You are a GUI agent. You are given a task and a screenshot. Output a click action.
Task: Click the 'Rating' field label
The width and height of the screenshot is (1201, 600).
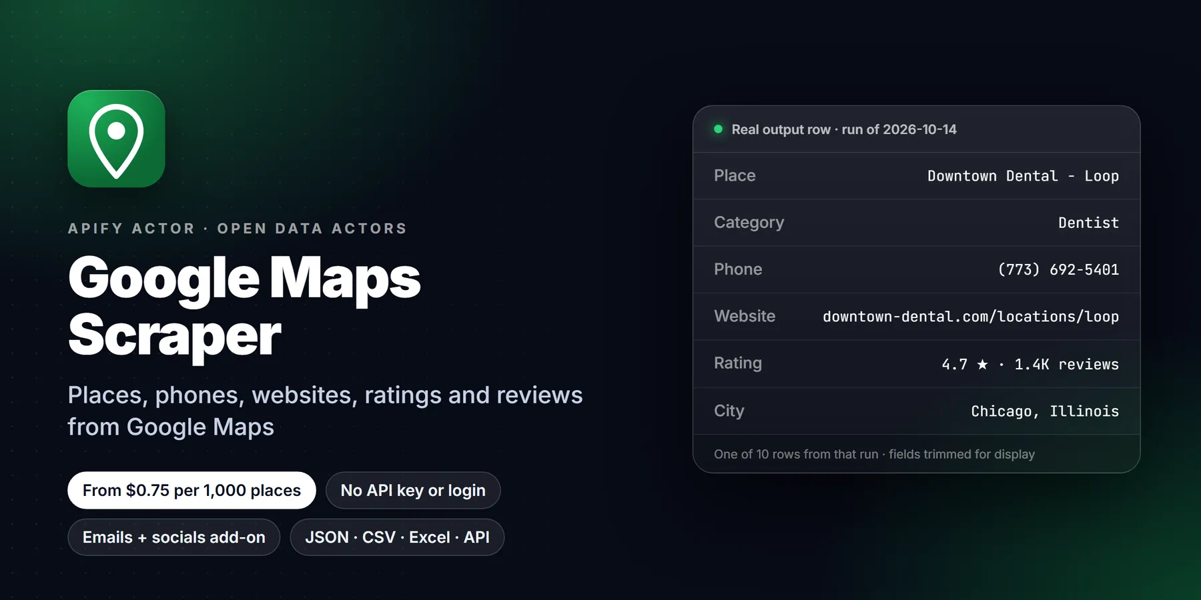coord(738,363)
